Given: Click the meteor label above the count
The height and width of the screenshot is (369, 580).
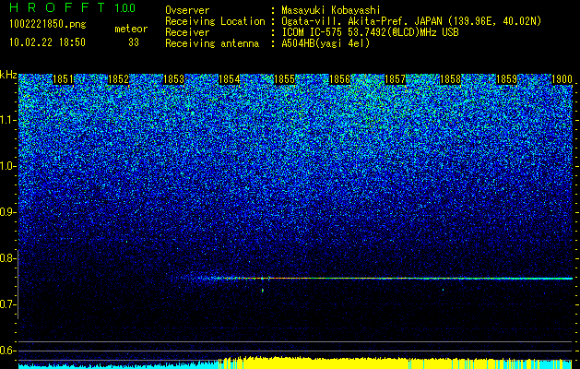Looking at the screenshot, I should [131, 29].
